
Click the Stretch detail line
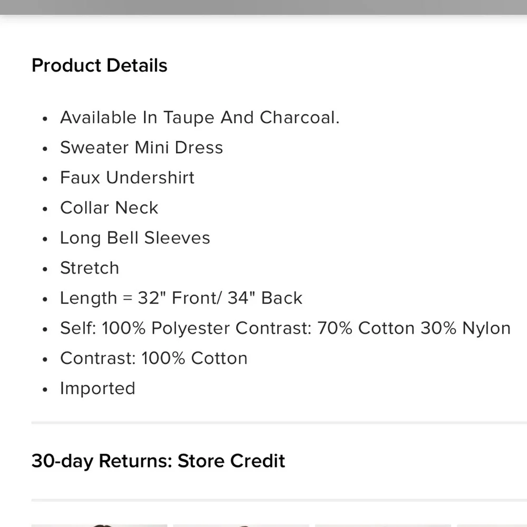pyautogui.click(x=90, y=268)
